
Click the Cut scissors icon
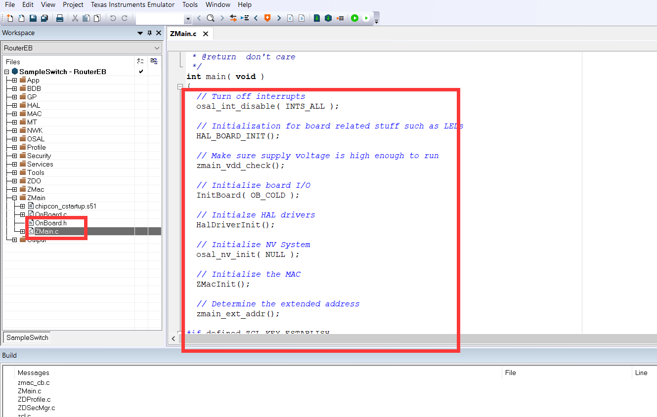coord(75,18)
